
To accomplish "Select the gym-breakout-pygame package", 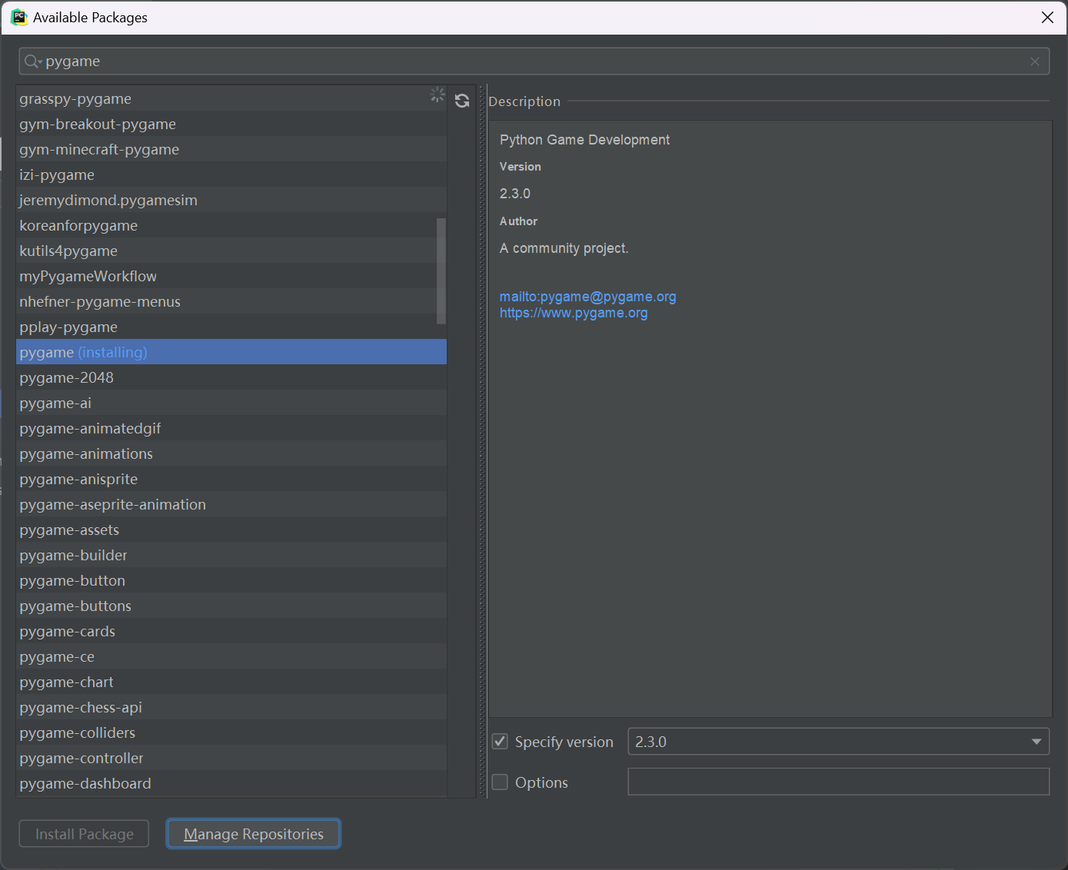I will point(231,124).
